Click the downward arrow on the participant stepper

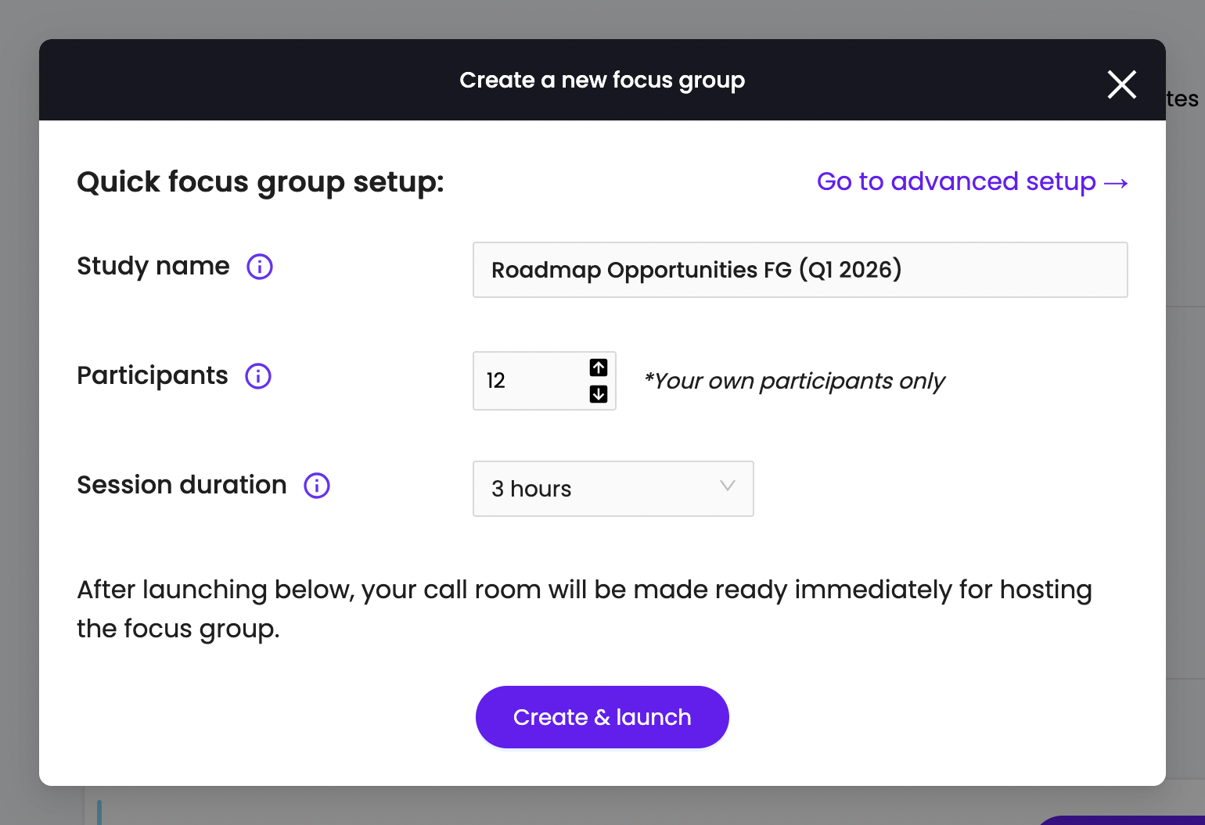(599, 395)
